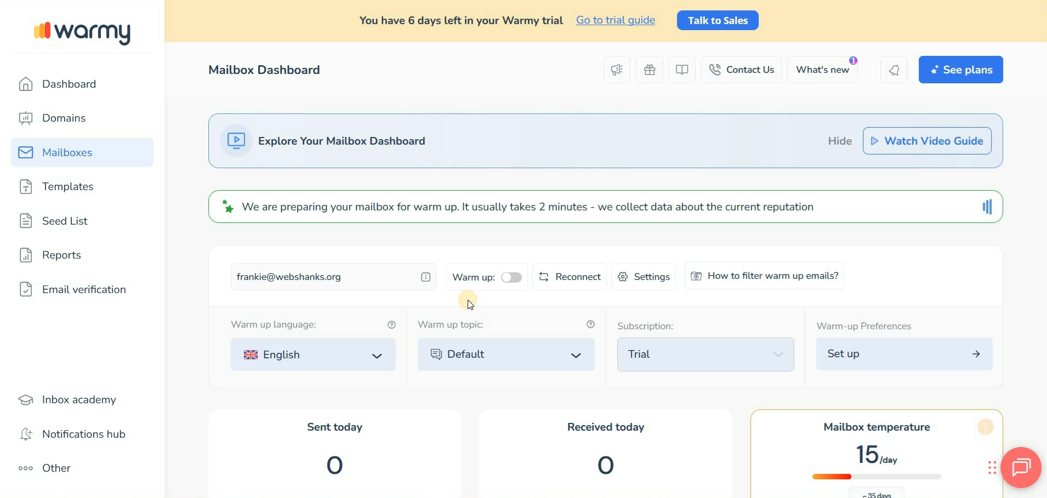Select Mailboxes in sidebar
This screenshot has height=498, width=1047.
[82, 152]
